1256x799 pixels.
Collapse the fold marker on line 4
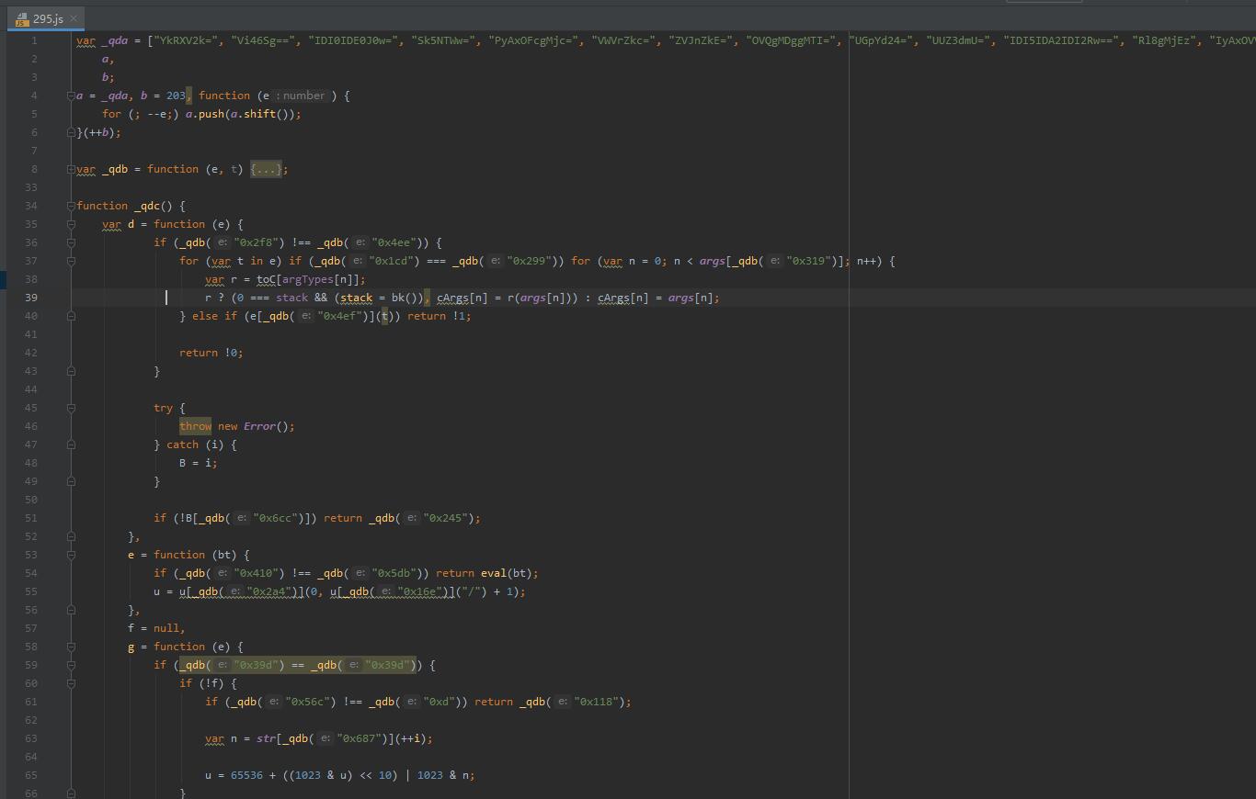[x=71, y=96]
